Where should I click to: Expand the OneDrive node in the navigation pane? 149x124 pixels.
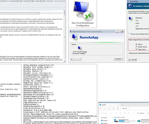[100, 123]
